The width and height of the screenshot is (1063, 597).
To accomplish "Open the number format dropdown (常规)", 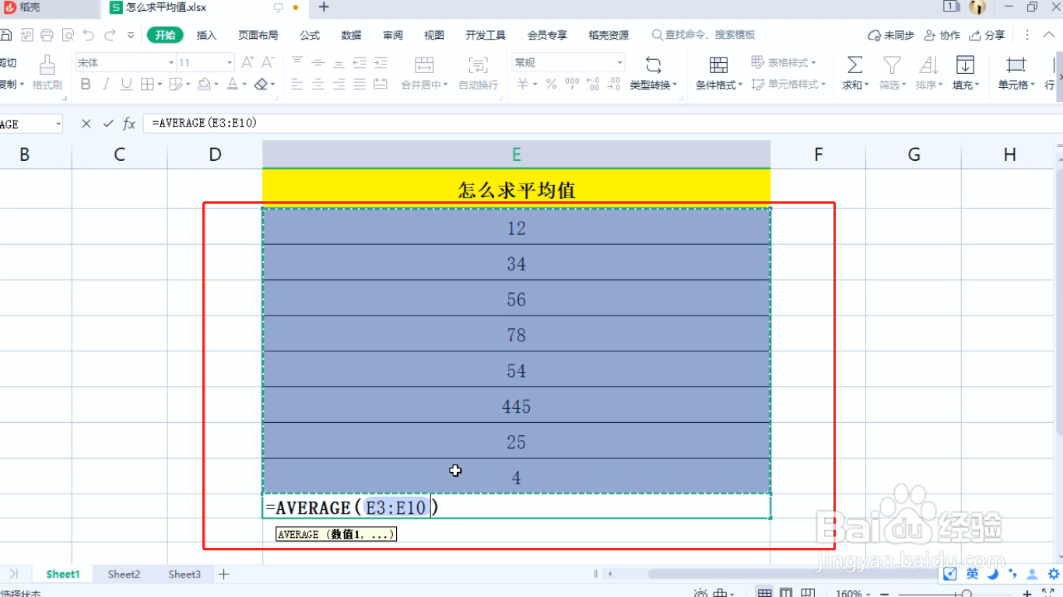I will (620, 63).
